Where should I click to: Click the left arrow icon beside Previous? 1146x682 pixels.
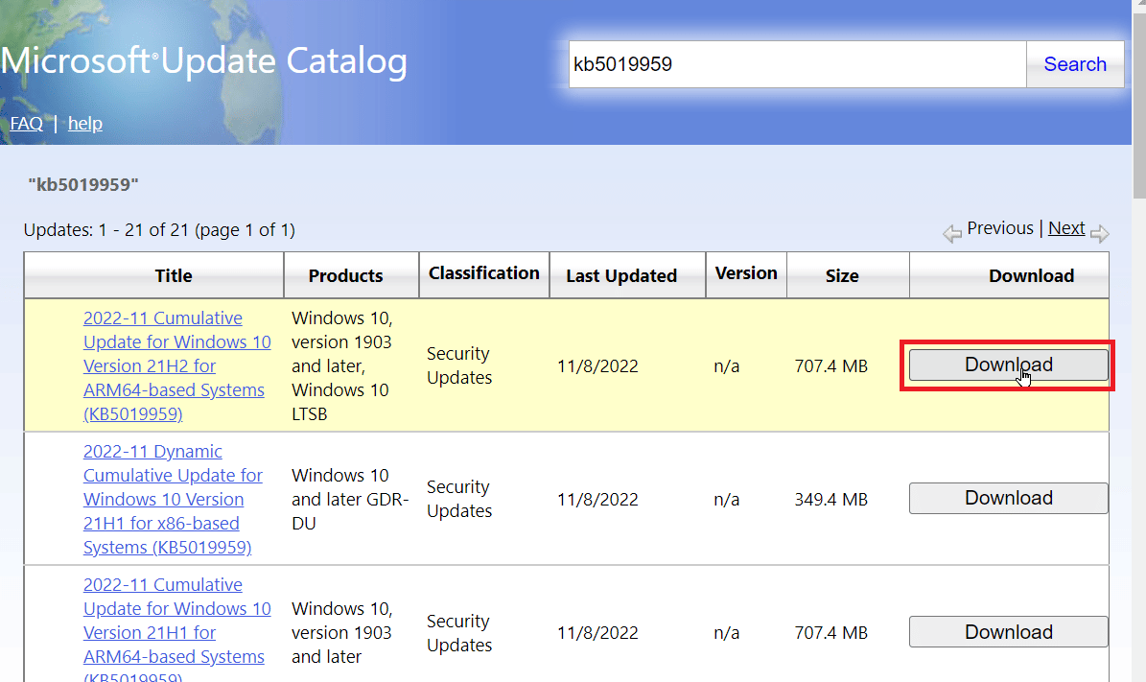tap(951, 234)
